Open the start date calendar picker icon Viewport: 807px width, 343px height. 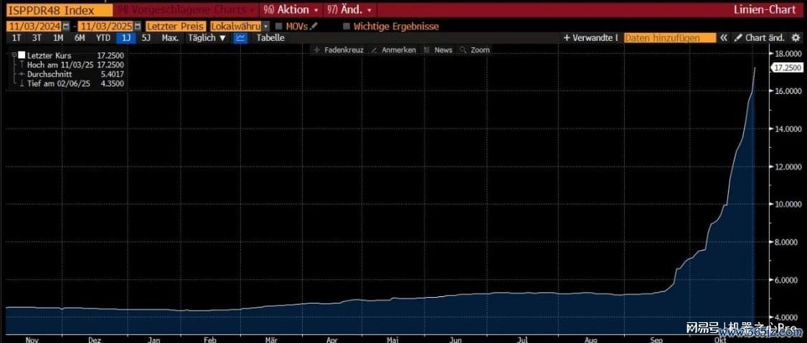(x=65, y=27)
